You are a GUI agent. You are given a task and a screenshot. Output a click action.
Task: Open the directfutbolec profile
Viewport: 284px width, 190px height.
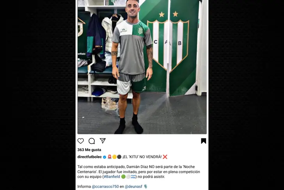coord(89,157)
